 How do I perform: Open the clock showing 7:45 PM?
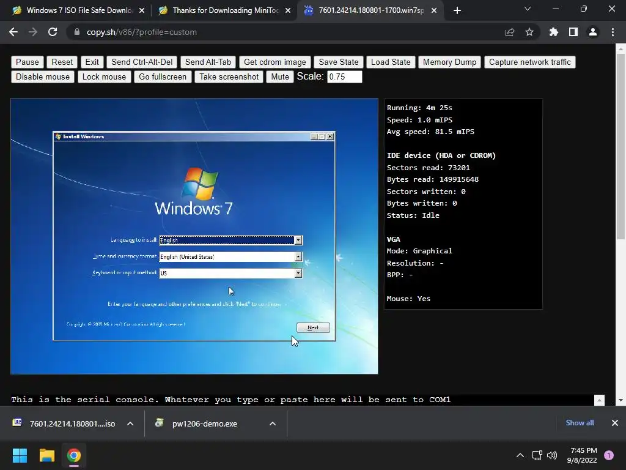click(x=582, y=455)
